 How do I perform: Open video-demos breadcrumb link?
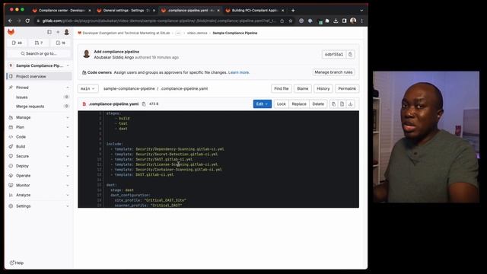pyautogui.click(x=197, y=33)
